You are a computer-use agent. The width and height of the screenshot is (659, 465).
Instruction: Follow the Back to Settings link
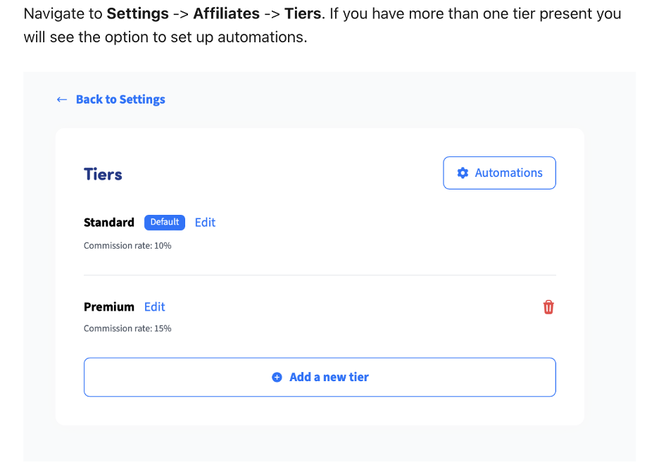[120, 99]
